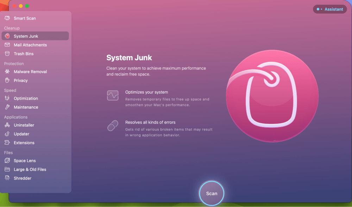Open the Large & Old Files label
The height and width of the screenshot is (207, 352).
click(x=30, y=169)
